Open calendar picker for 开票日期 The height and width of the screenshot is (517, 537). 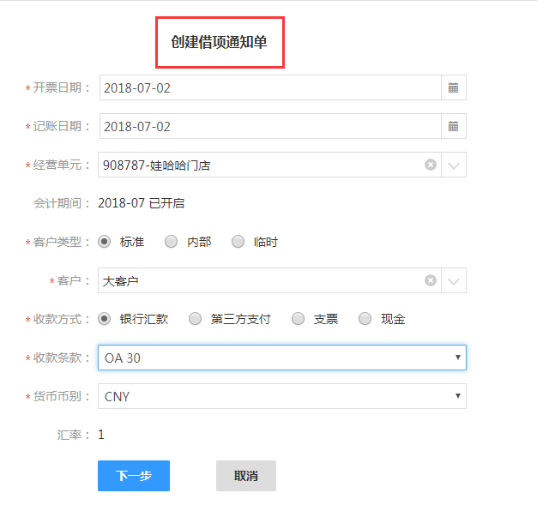[454, 87]
